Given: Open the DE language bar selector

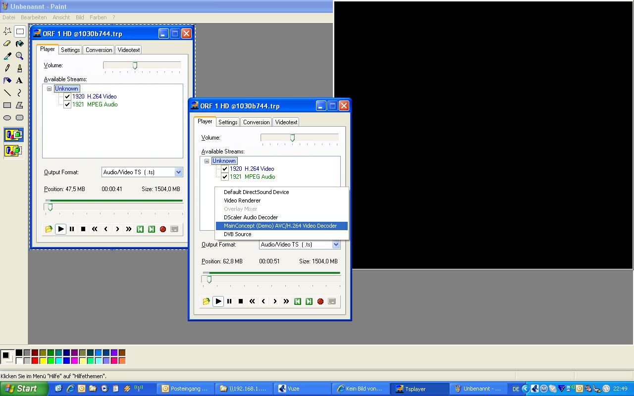Looking at the screenshot, I should 516,389.
